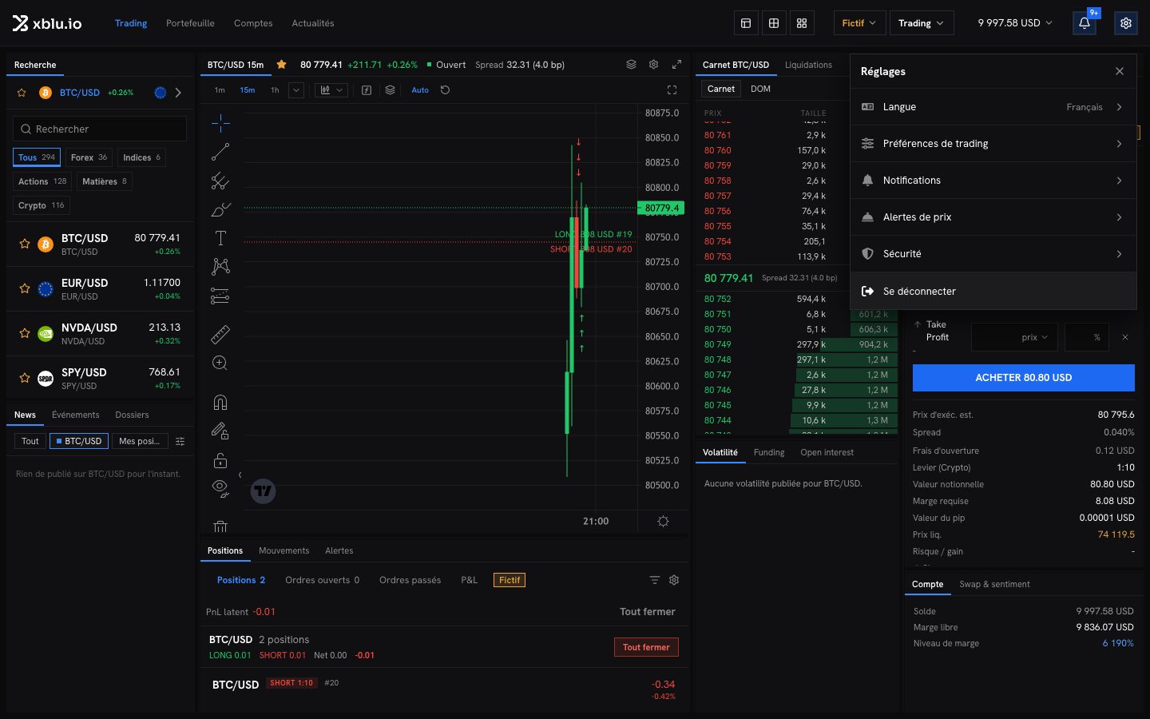Image resolution: width=1150 pixels, height=719 pixels.
Task: Toggle lock all drawings padlock
Action: coord(220,460)
